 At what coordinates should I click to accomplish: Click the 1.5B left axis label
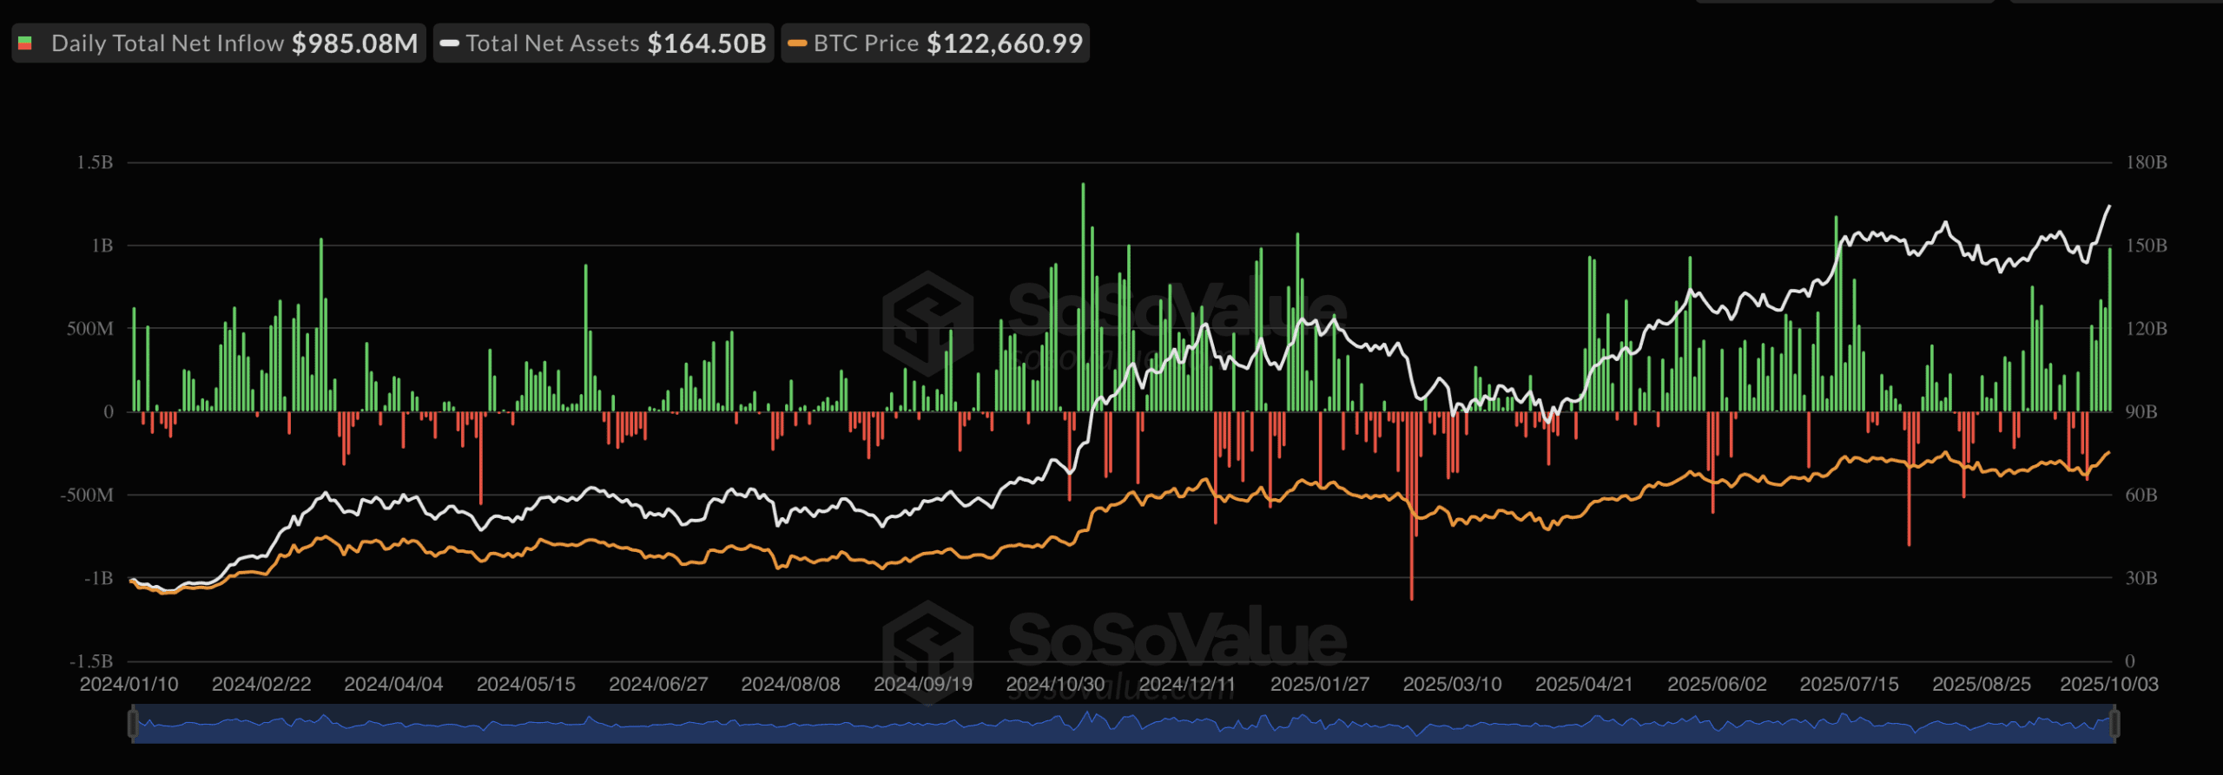95,162
